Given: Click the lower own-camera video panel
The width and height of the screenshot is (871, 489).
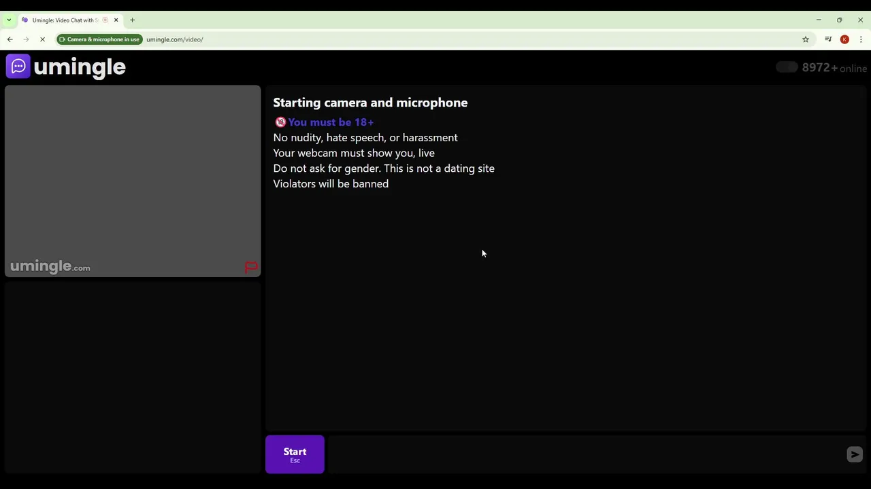Looking at the screenshot, I should tap(133, 377).
